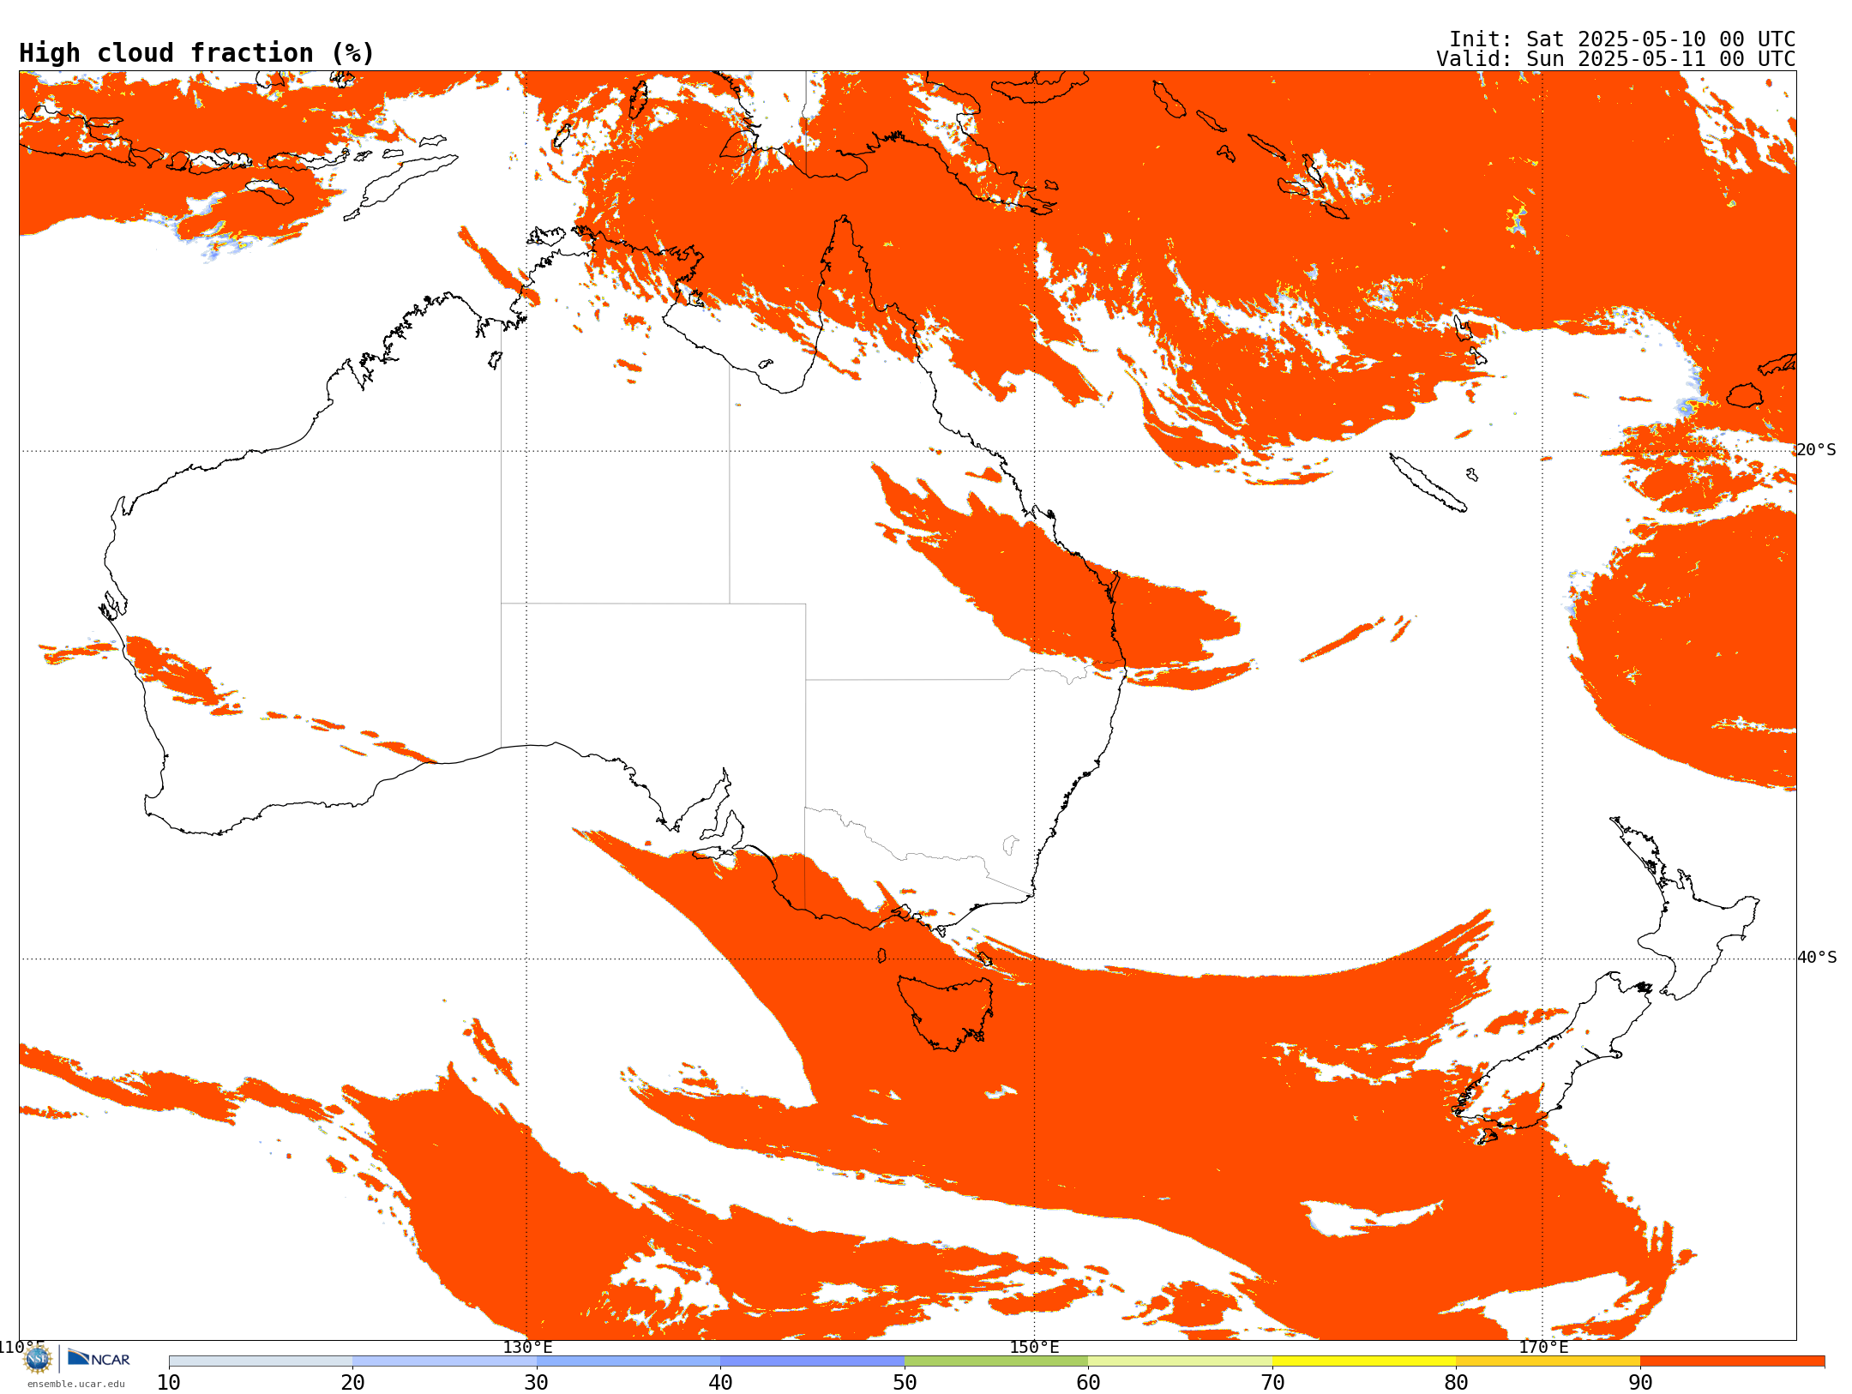The image size is (1852, 1394).
Task: Select the 80–90 amber colorbar segment
Action: (x=1548, y=1361)
